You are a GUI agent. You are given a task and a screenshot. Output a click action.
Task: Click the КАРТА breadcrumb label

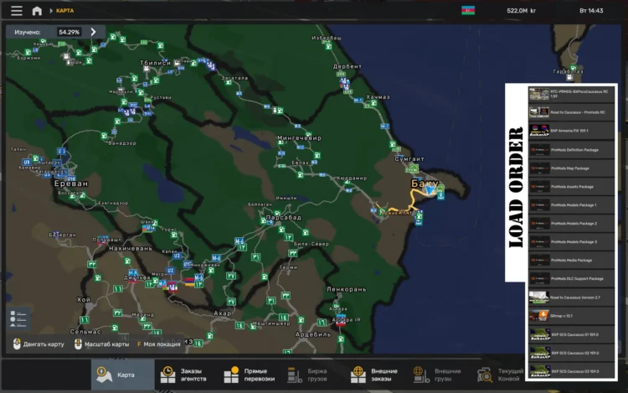tap(64, 11)
